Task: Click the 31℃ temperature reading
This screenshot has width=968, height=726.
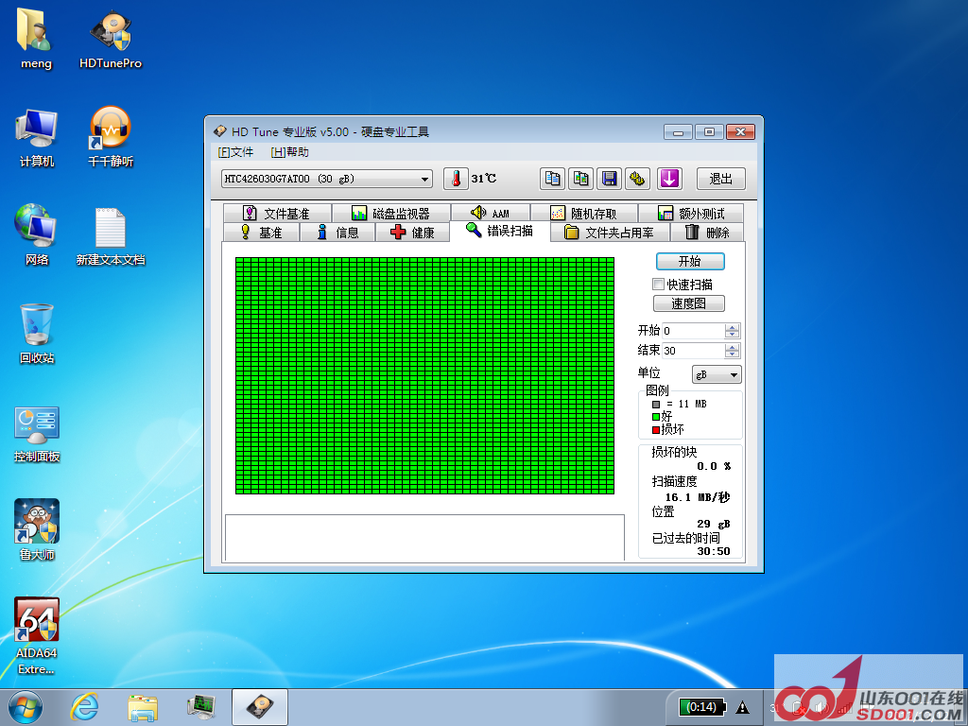Action: (x=483, y=179)
